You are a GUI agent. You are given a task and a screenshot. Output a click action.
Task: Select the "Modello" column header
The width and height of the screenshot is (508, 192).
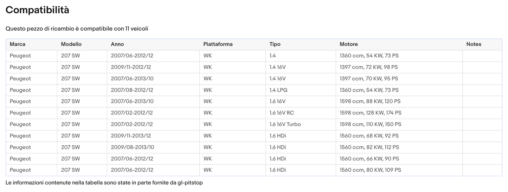[x=71, y=44]
